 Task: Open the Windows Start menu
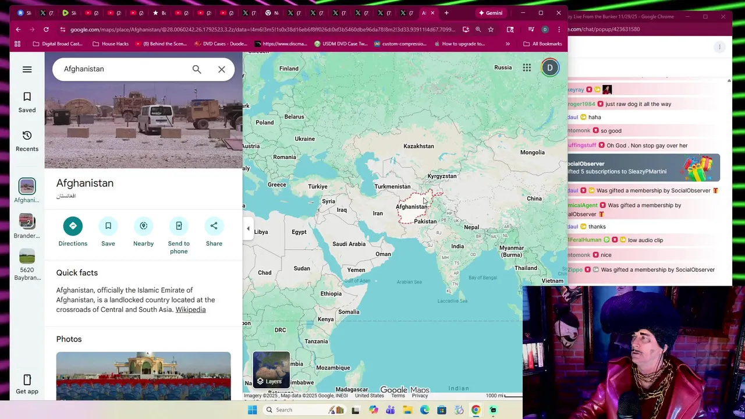pyautogui.click(x=252, y=410)
